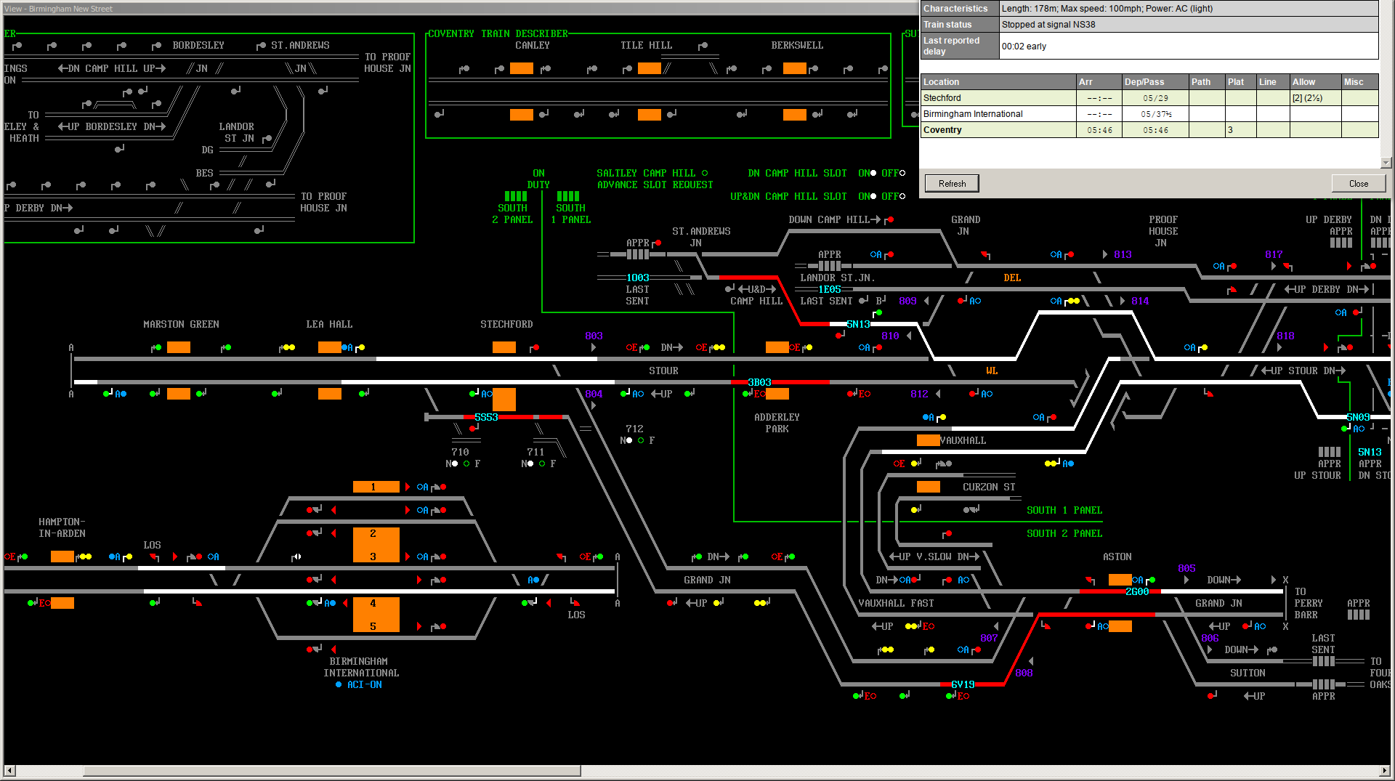This screenshot has width=1395, height=781.
Task: Set ground frame 710 to N
Action: point(454,464)
